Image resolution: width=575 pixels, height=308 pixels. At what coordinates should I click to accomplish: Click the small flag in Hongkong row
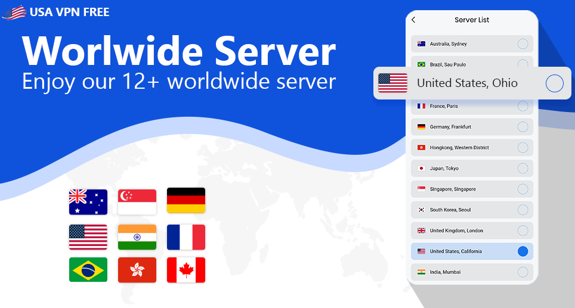coord(421,148)
